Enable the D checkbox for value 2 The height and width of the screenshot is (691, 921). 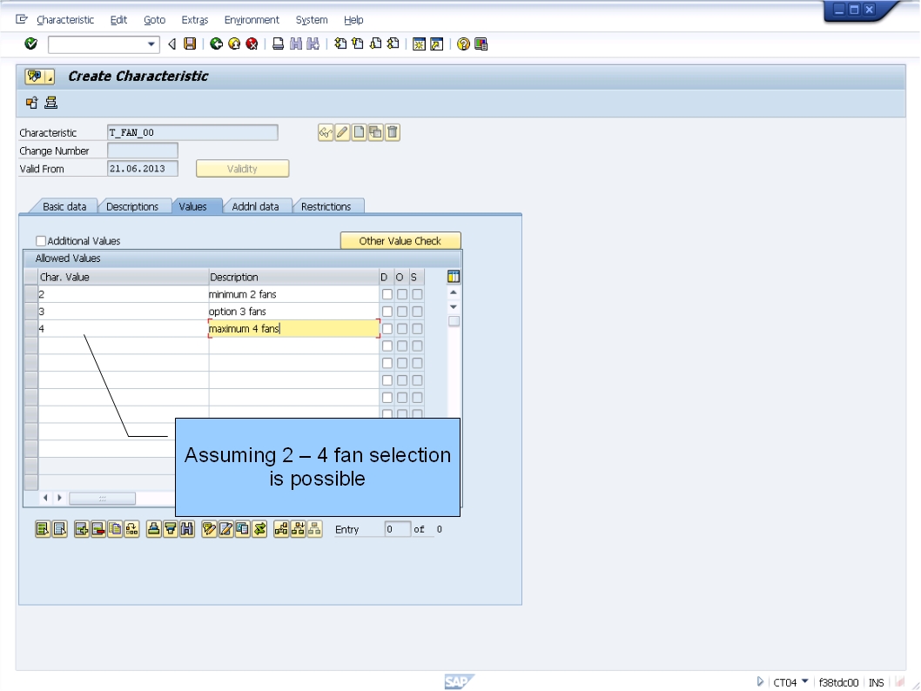point(386,293)
